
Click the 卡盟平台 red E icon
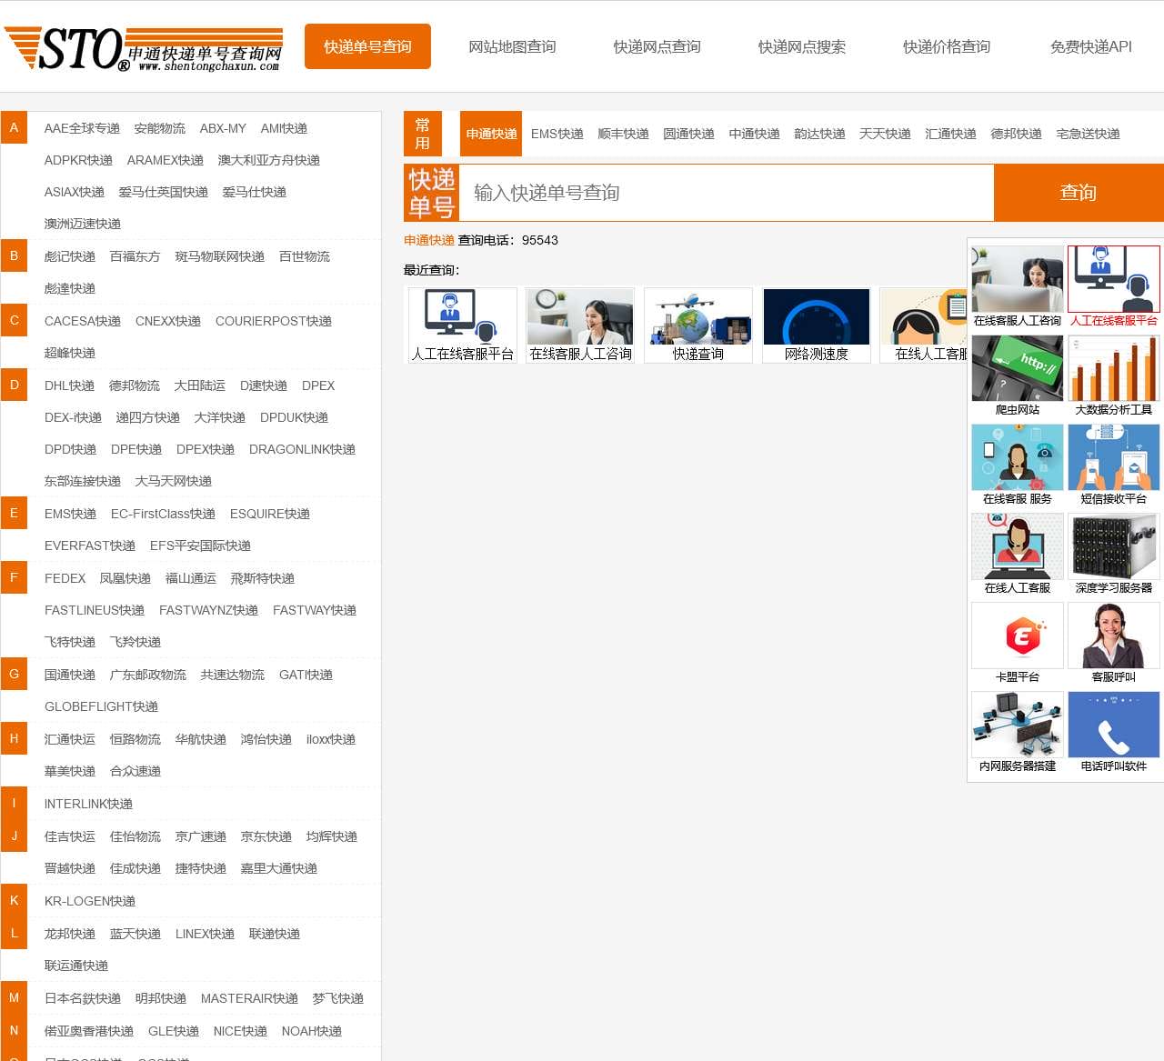(x=1018, y=636)
